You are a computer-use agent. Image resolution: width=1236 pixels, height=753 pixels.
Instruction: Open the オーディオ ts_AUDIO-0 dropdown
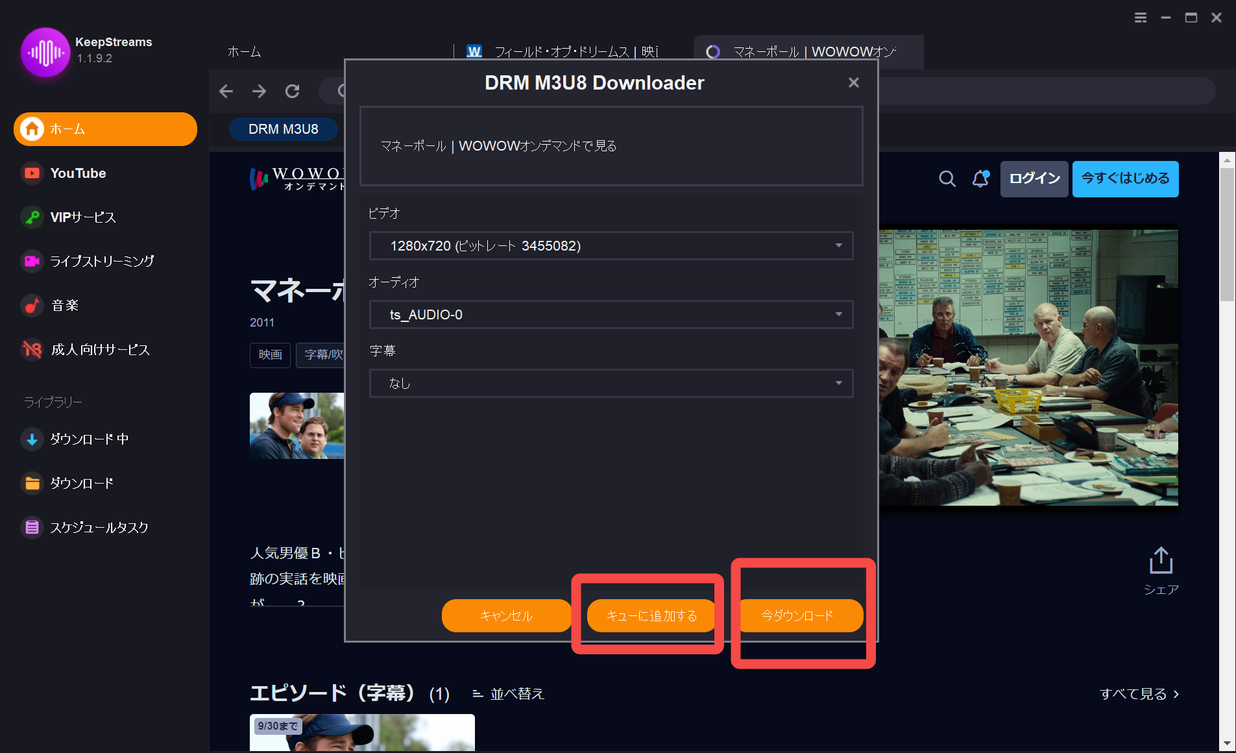point(611,315)
